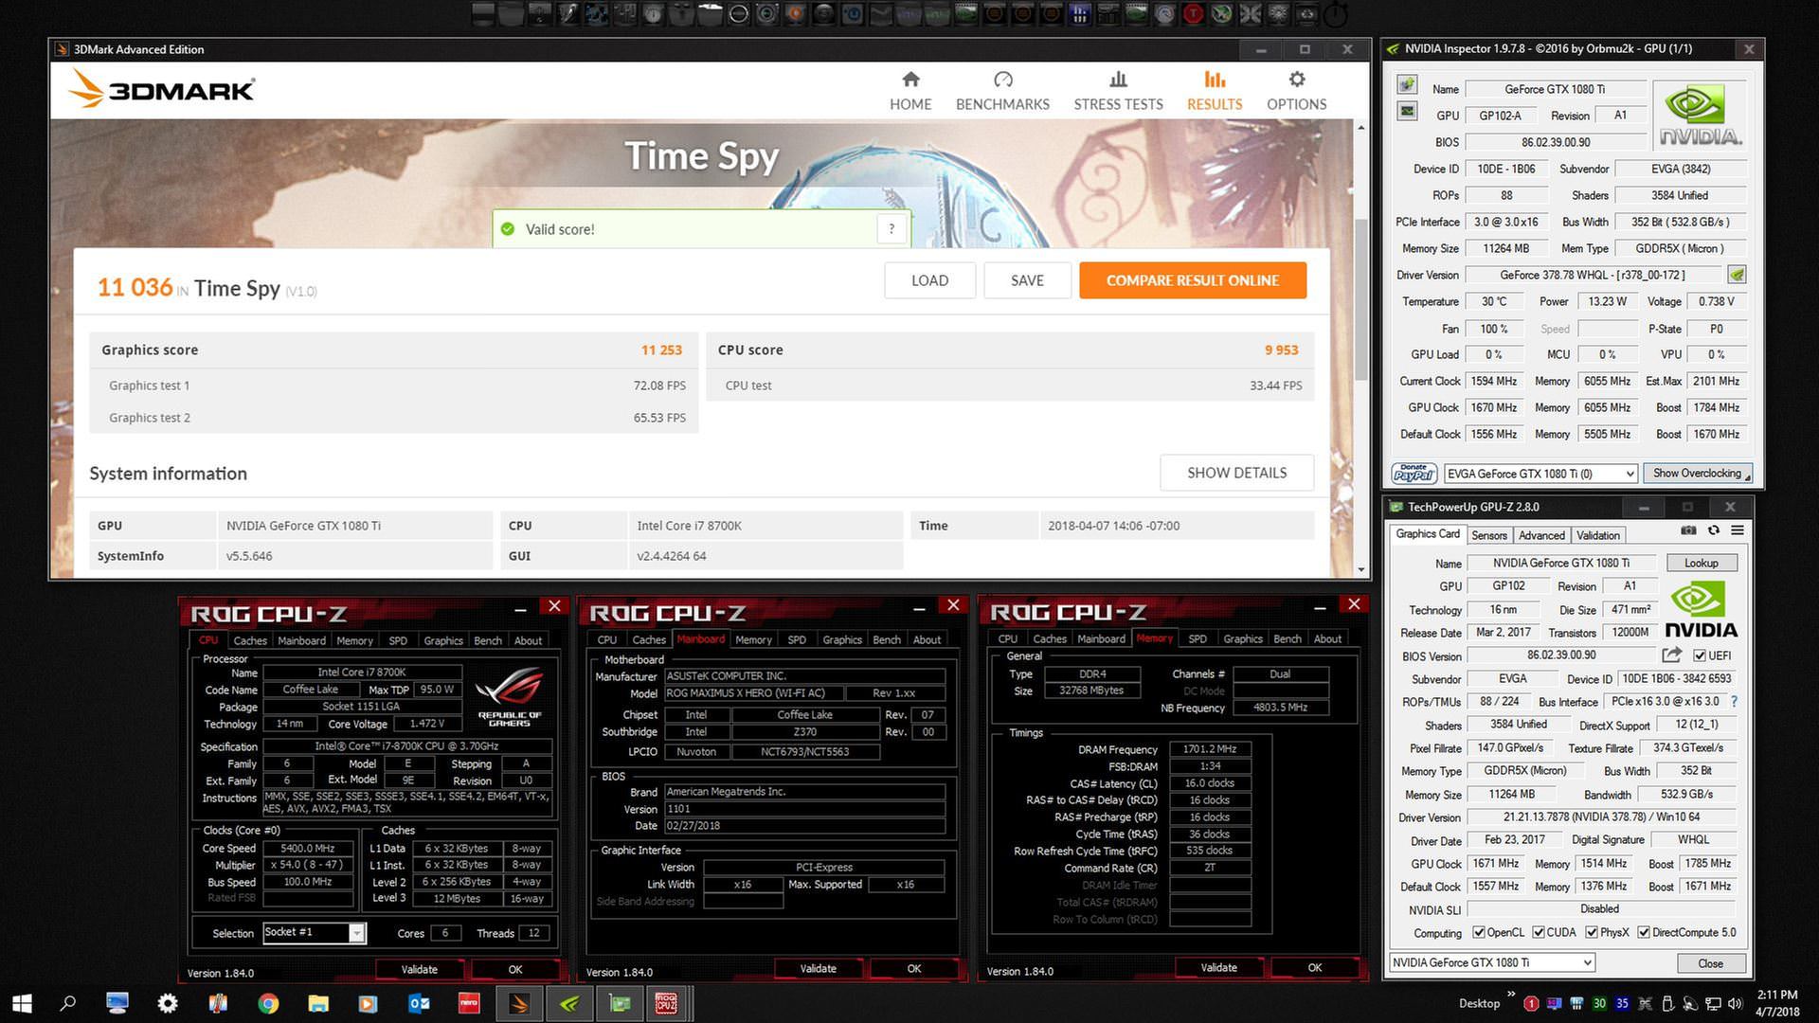Screen dimensions: 1819x1023
Task: Expand system tray hidden icons chevron
Action: 1511,995
